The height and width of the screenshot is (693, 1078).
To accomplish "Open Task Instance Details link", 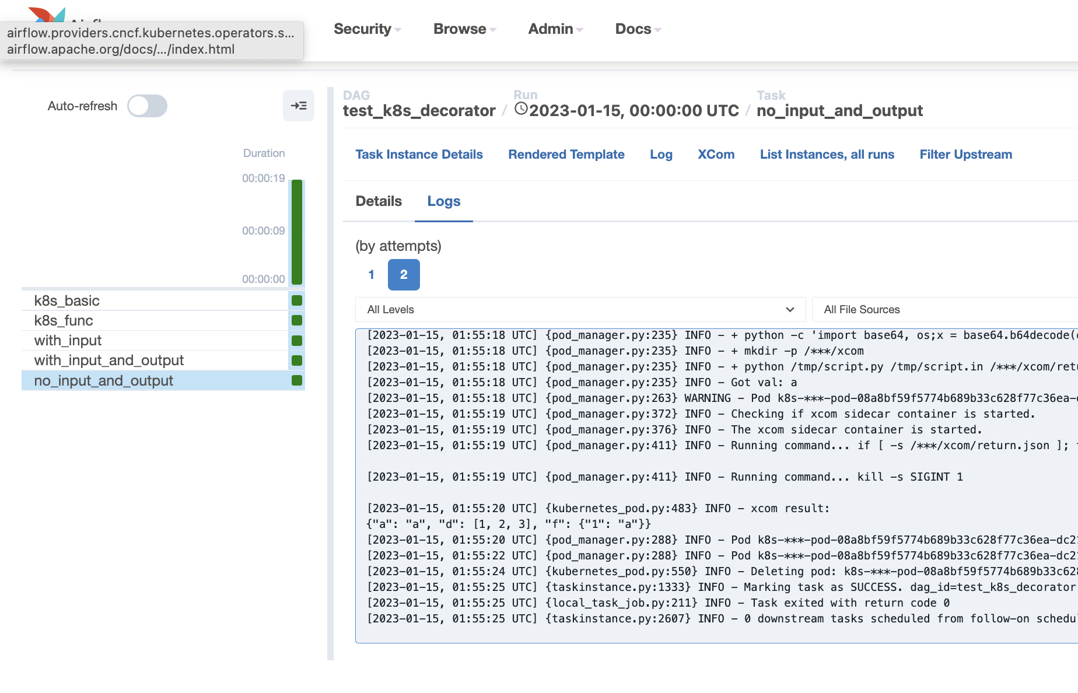I will [x=419, y=155].
